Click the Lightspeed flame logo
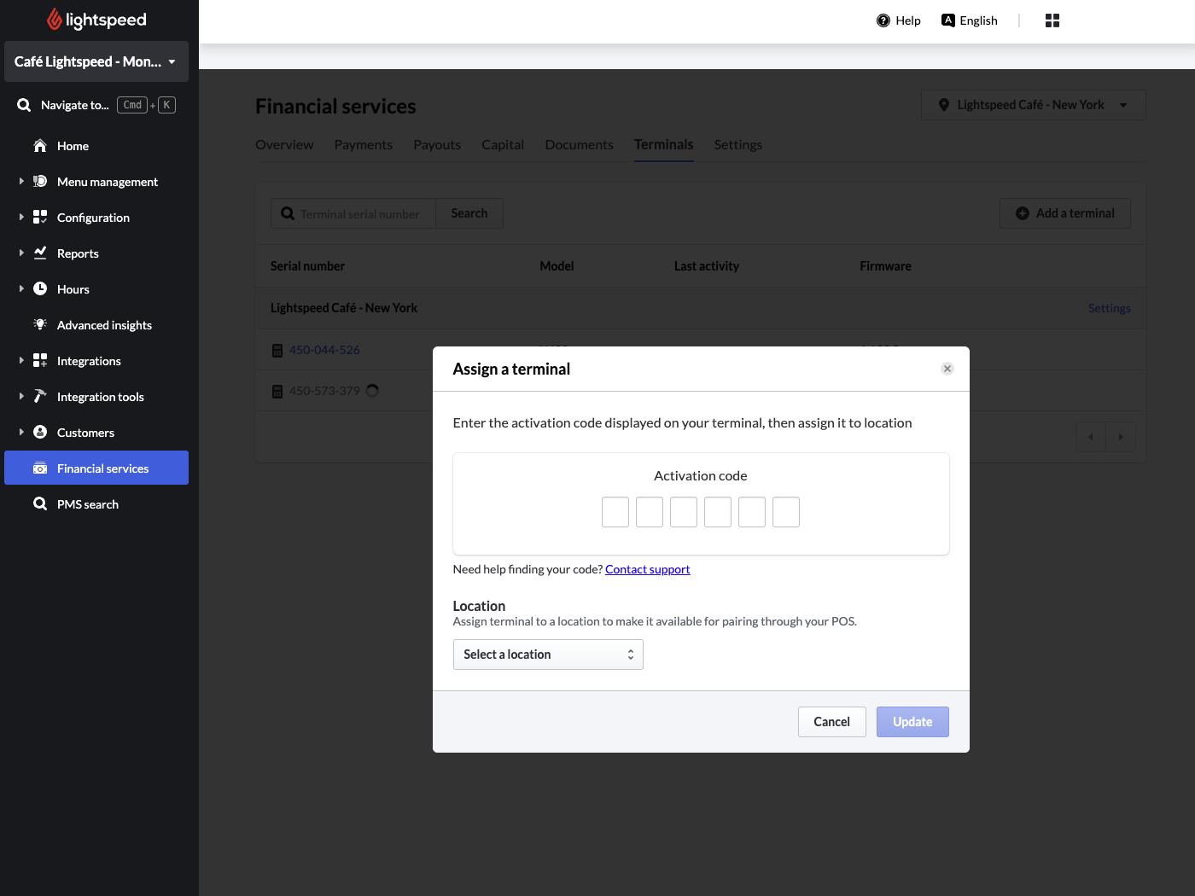The image size is (1195, 896). coord(53,19)
